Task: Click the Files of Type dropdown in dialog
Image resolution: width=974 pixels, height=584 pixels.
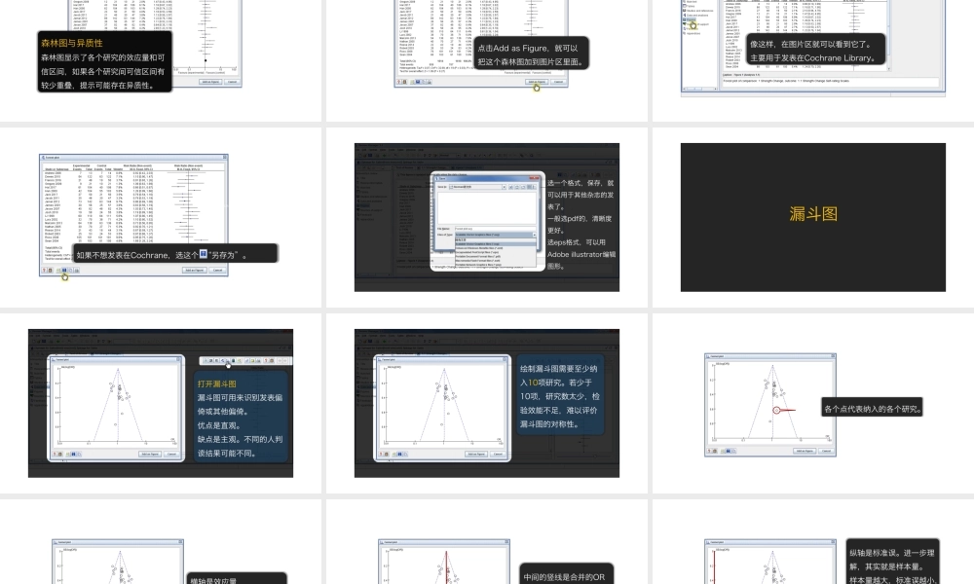Action: click(497, 236)
